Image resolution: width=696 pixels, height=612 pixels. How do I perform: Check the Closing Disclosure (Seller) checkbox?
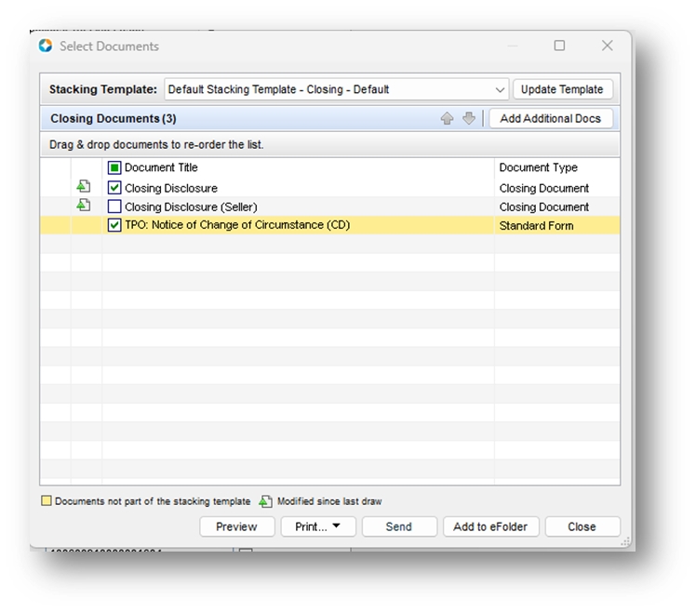(114, 206)
